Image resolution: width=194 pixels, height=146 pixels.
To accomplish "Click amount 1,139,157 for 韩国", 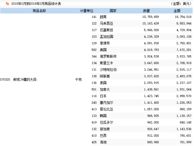I will coord(184,116).
